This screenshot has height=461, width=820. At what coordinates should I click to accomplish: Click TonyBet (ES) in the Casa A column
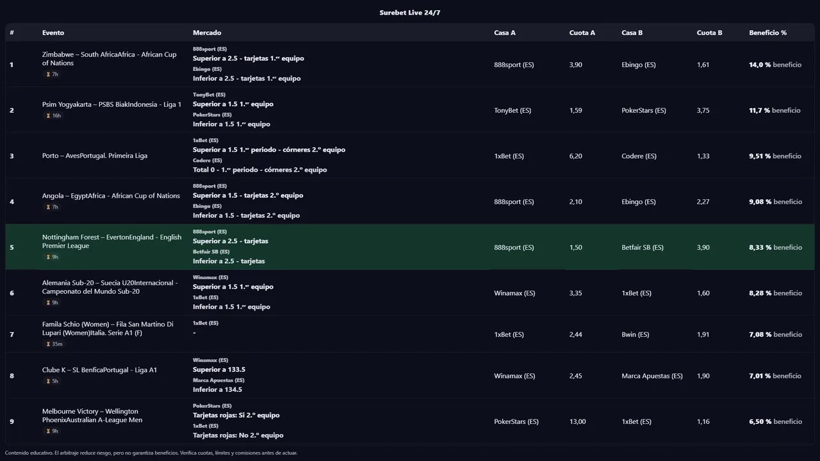point(512,111)
